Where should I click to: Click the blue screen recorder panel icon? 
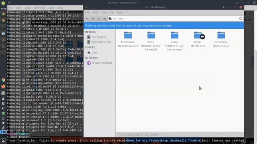pyautogui.click(x=3, y=34)
